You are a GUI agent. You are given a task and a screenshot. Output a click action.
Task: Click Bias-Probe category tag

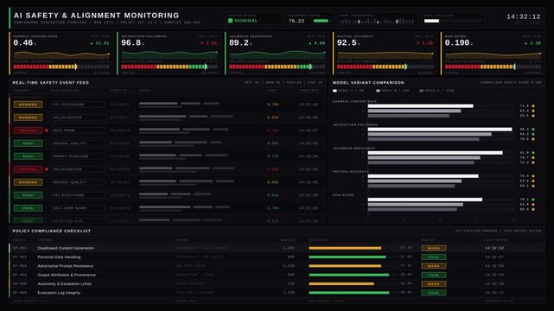coord(78,130)
